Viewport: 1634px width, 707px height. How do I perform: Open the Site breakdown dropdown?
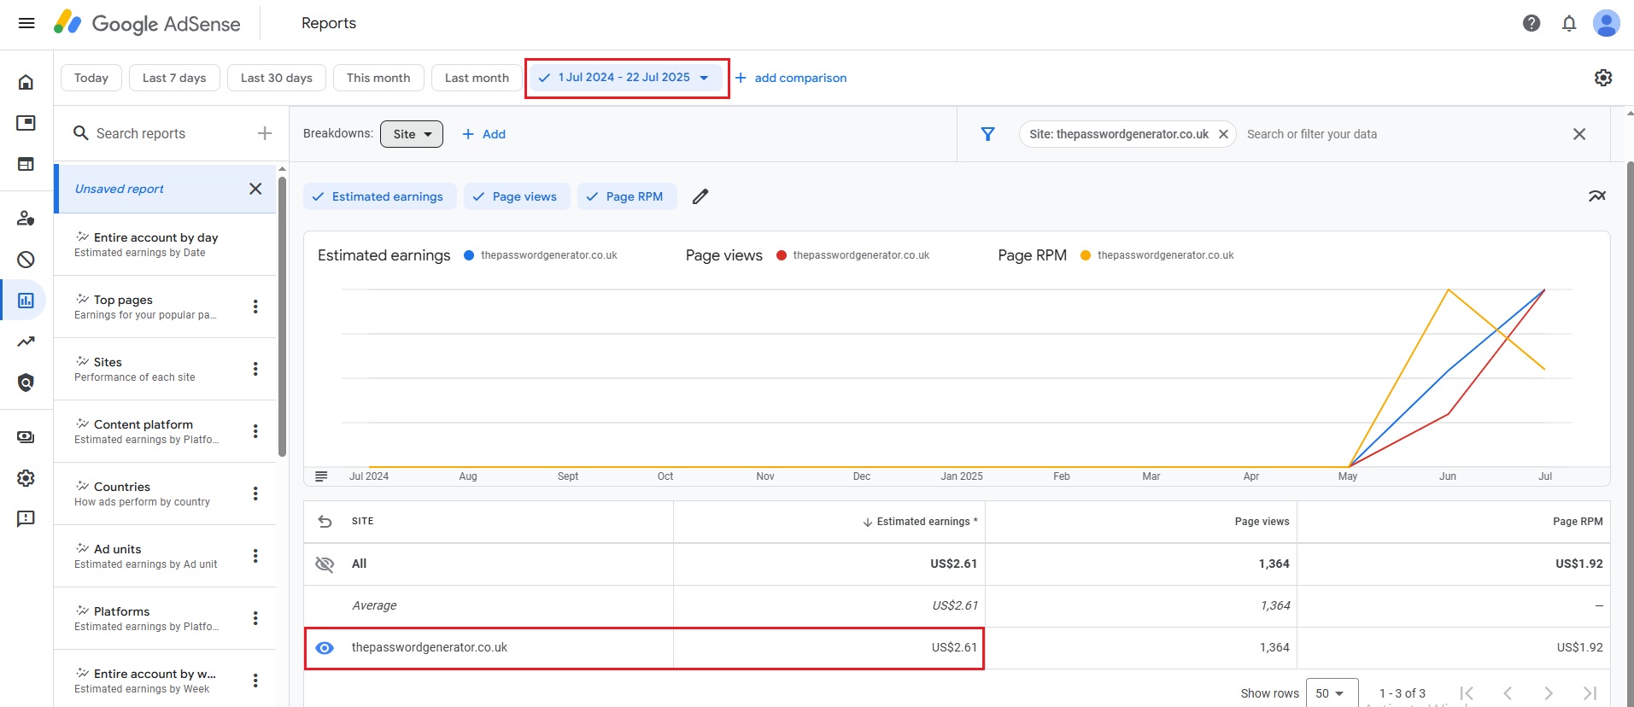(412, 134)
